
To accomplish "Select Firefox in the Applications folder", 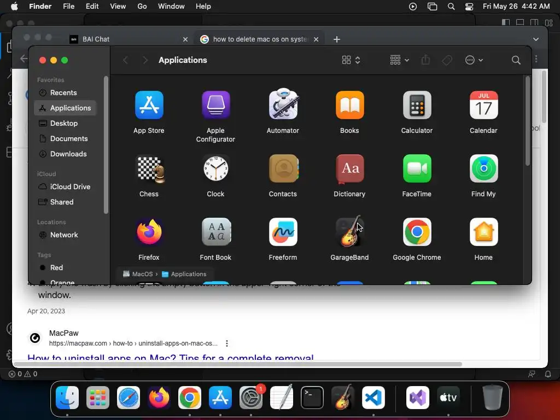I will point(149,232).
